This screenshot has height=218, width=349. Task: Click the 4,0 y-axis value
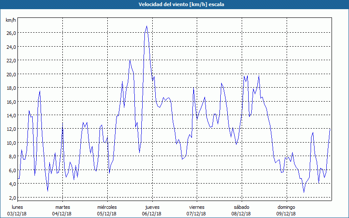coord(12,184)
